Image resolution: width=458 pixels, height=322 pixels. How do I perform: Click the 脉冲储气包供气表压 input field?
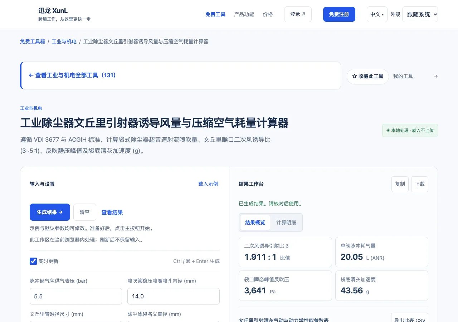point(76,296)
